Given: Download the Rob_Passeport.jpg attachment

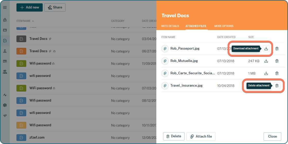Looking at the screenshot, I should (266, 49).
